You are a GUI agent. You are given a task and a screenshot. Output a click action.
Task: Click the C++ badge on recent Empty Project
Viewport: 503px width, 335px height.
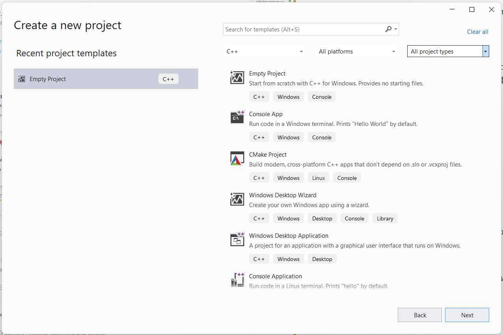[168, 79]
